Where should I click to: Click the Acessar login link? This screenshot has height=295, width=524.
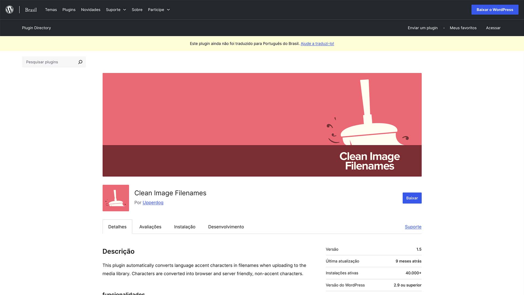pos(493,28)
